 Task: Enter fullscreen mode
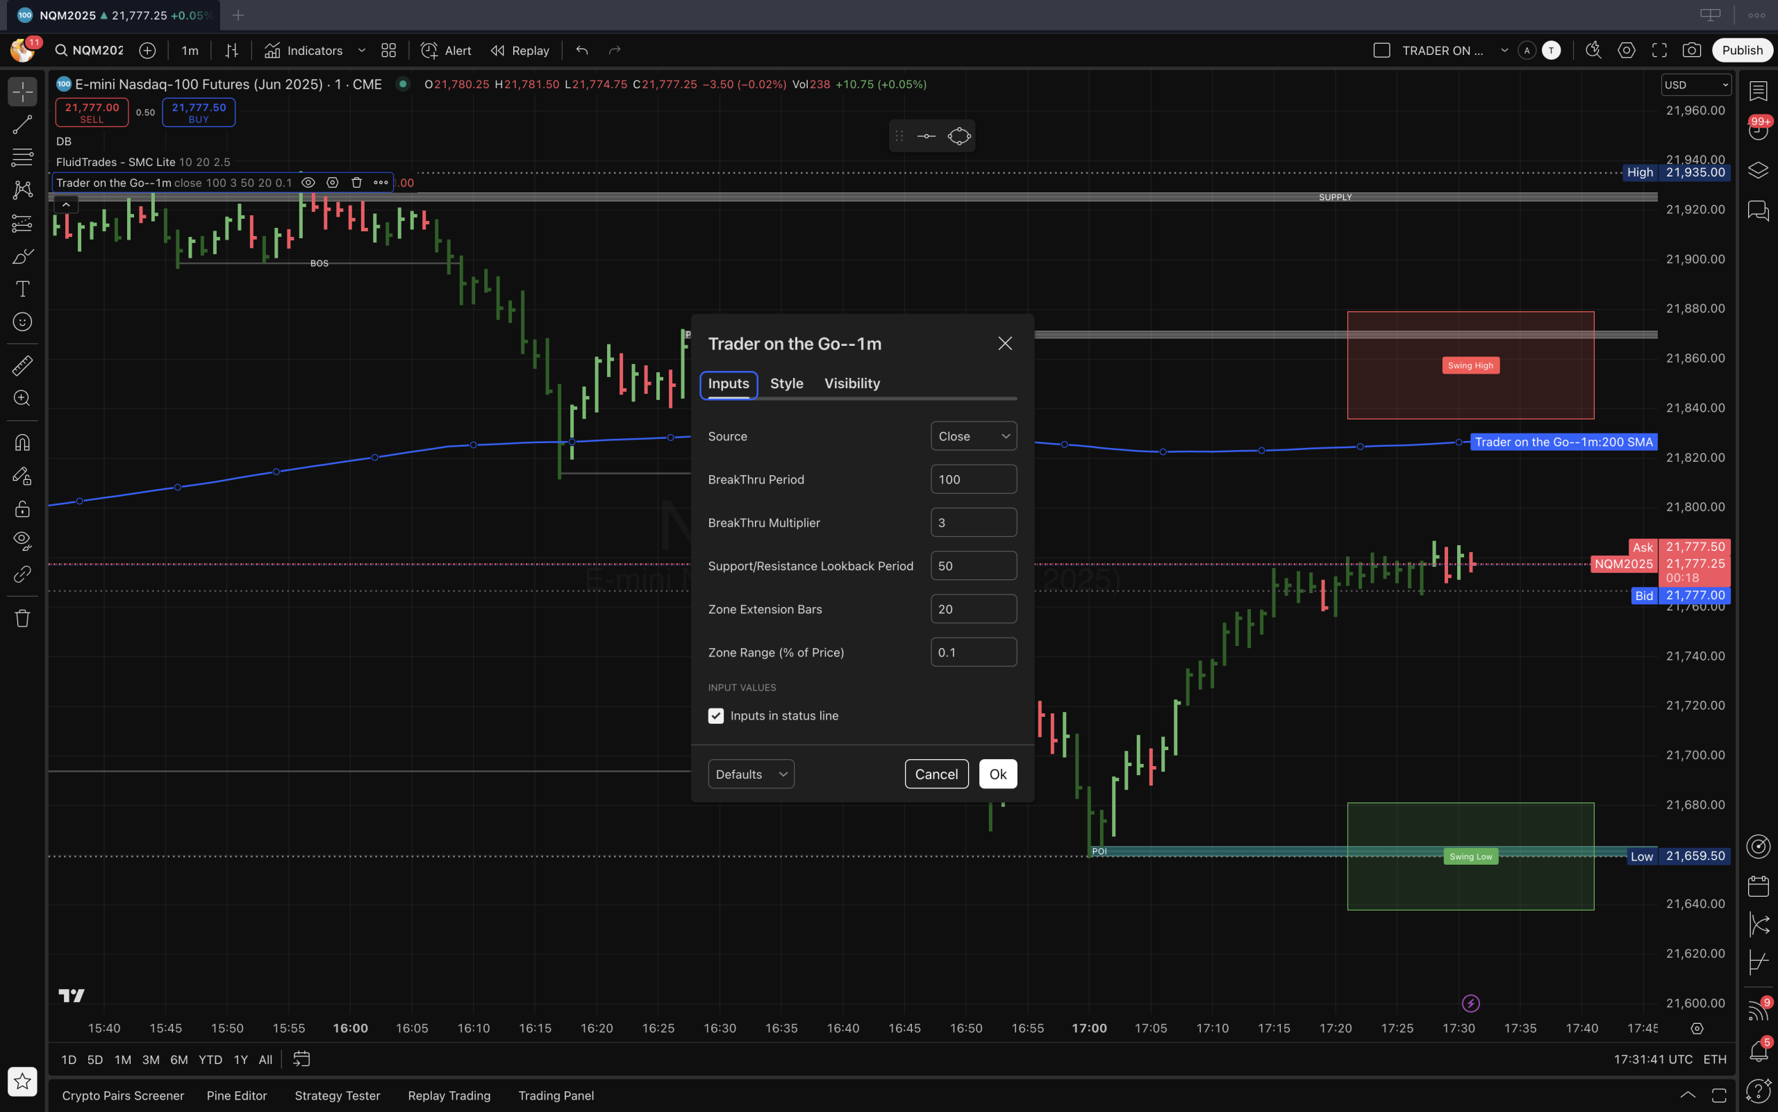(x=1660, y=50)
